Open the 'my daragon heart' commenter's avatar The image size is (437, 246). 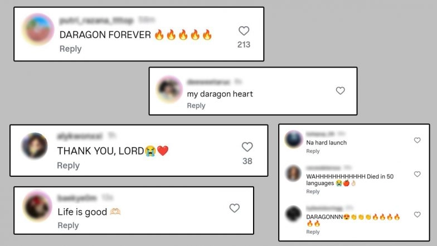point(169,89)
